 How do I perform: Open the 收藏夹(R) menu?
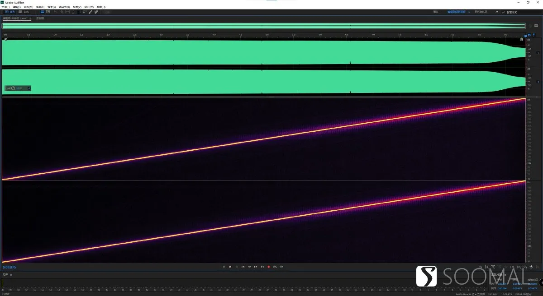click(x=64, y=7)
